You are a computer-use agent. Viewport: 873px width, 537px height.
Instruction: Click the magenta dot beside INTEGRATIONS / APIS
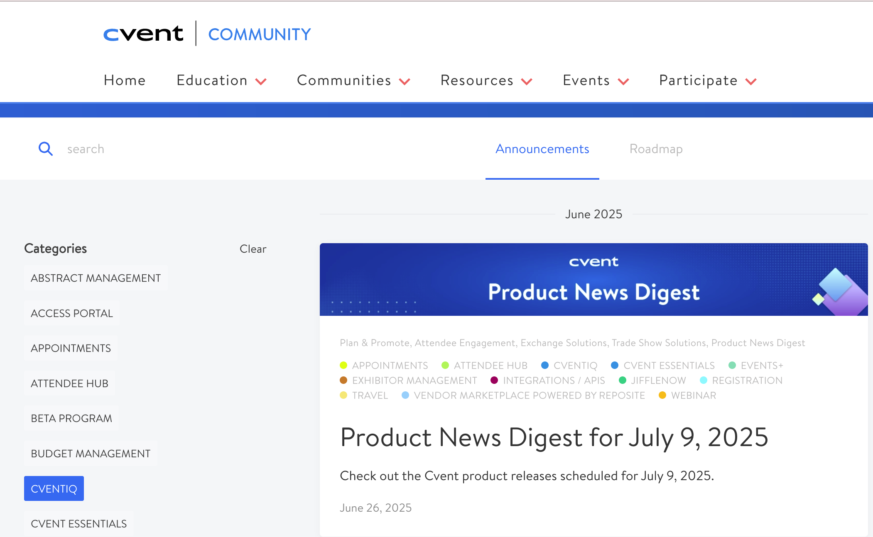[x=494, y=380]
